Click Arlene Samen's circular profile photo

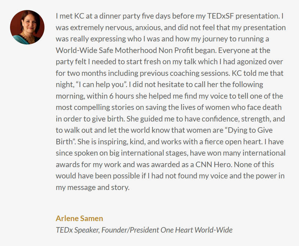(27, 27)
